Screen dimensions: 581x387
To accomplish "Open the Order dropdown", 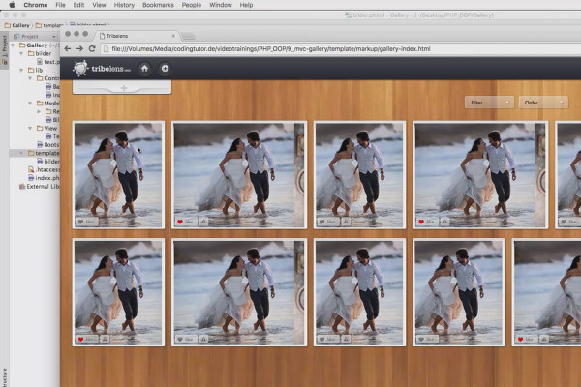I will click(x=543, y=103).
